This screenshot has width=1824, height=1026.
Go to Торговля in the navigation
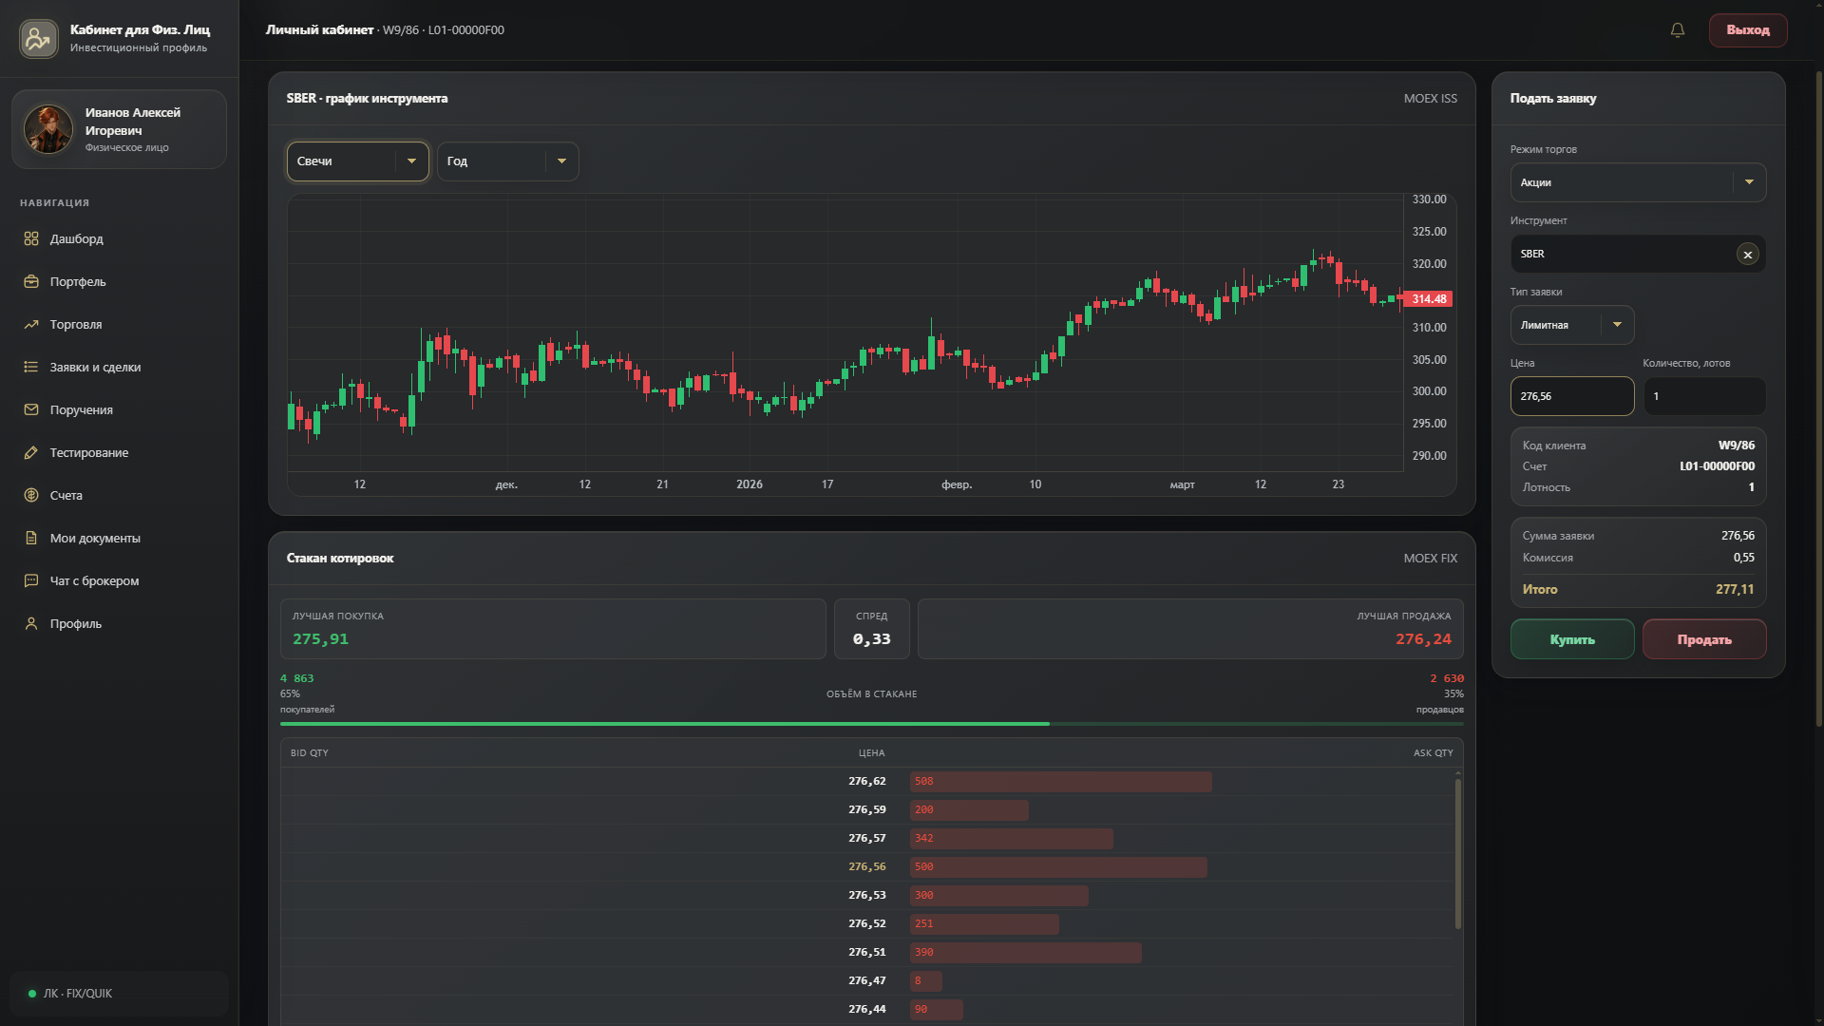pos(119,324)
